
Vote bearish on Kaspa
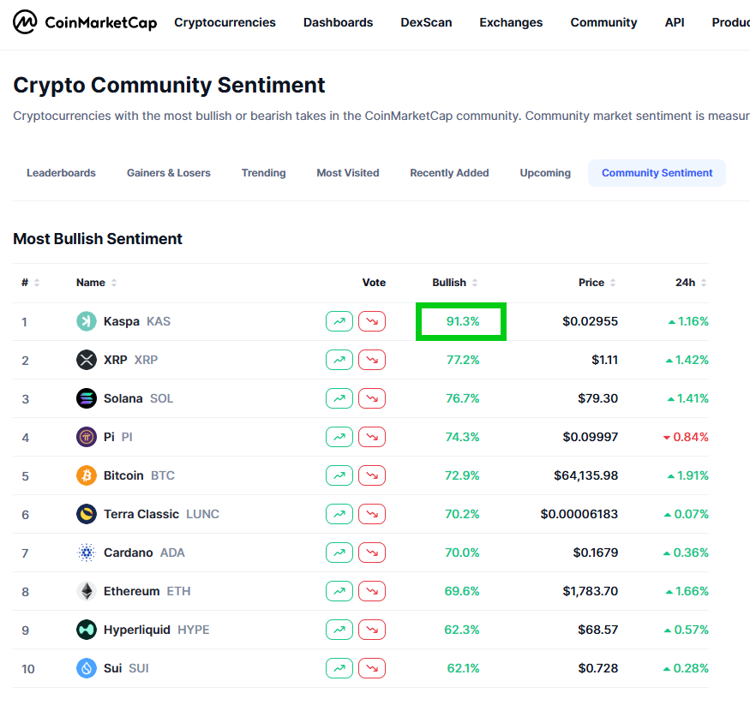point(372,321)
